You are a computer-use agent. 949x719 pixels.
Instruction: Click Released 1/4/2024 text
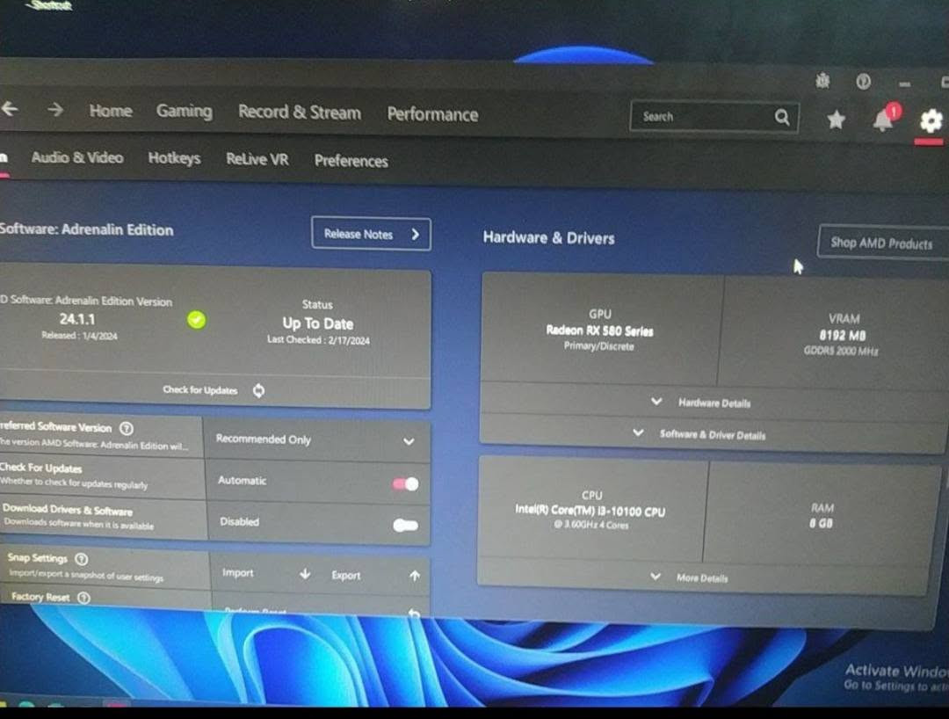click(79, 335)
